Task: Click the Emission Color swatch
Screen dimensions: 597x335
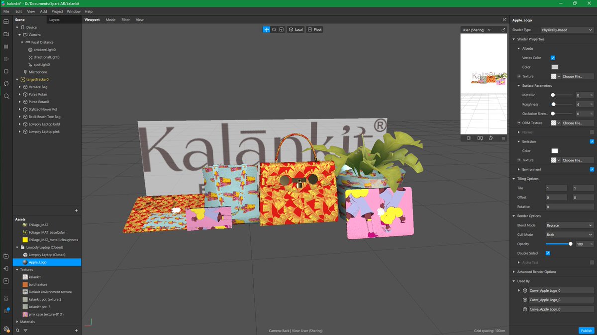Action: pyautogui.click(x=554, y=151)
